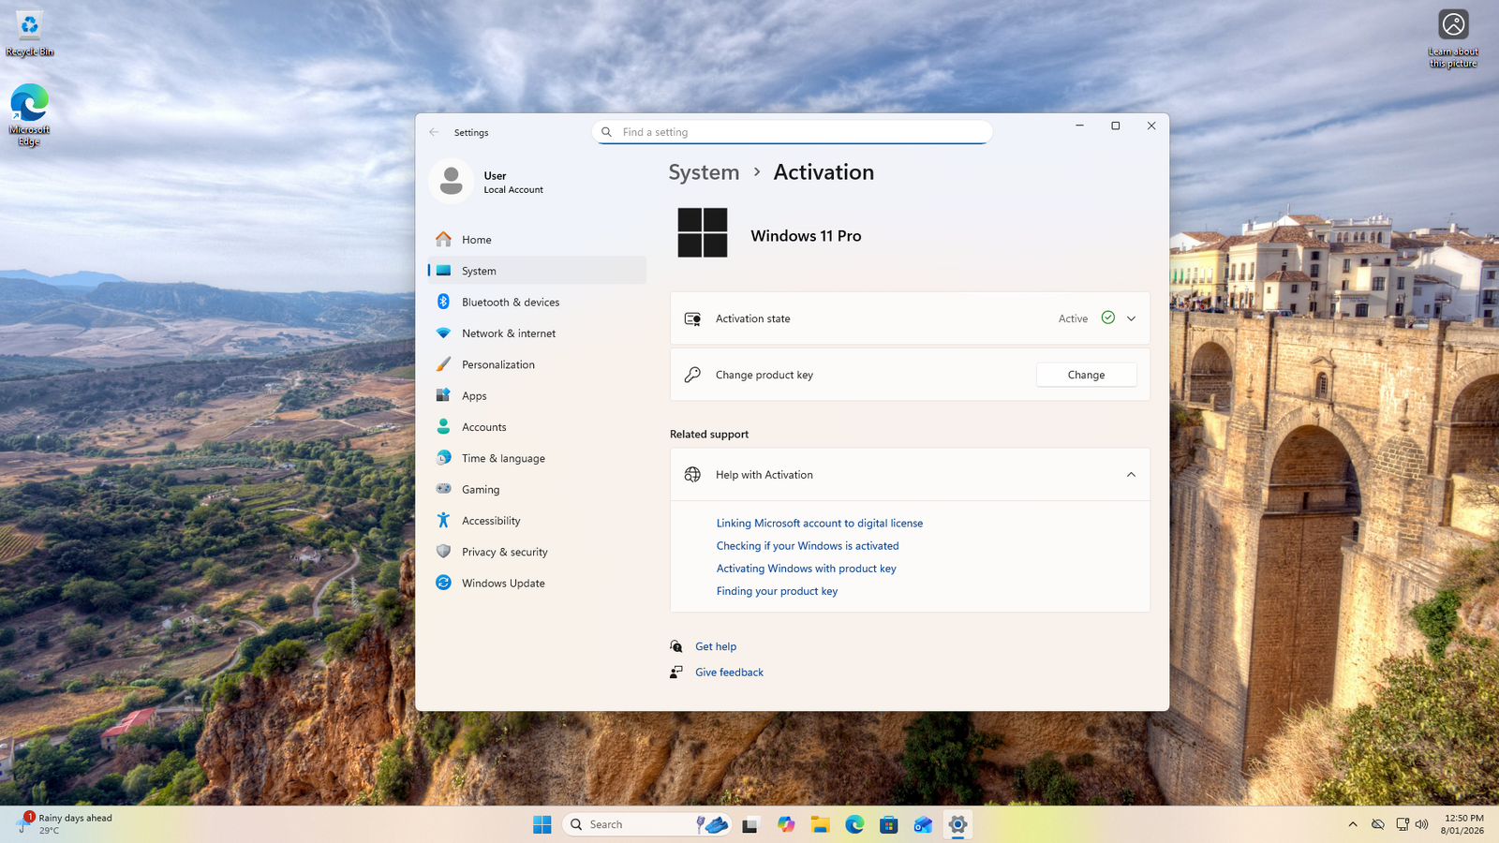Click the Accessibility figure icon

click(x=443, y=521)
